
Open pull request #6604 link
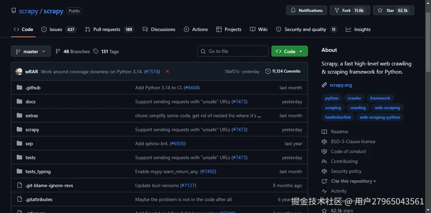click(192, 88)
